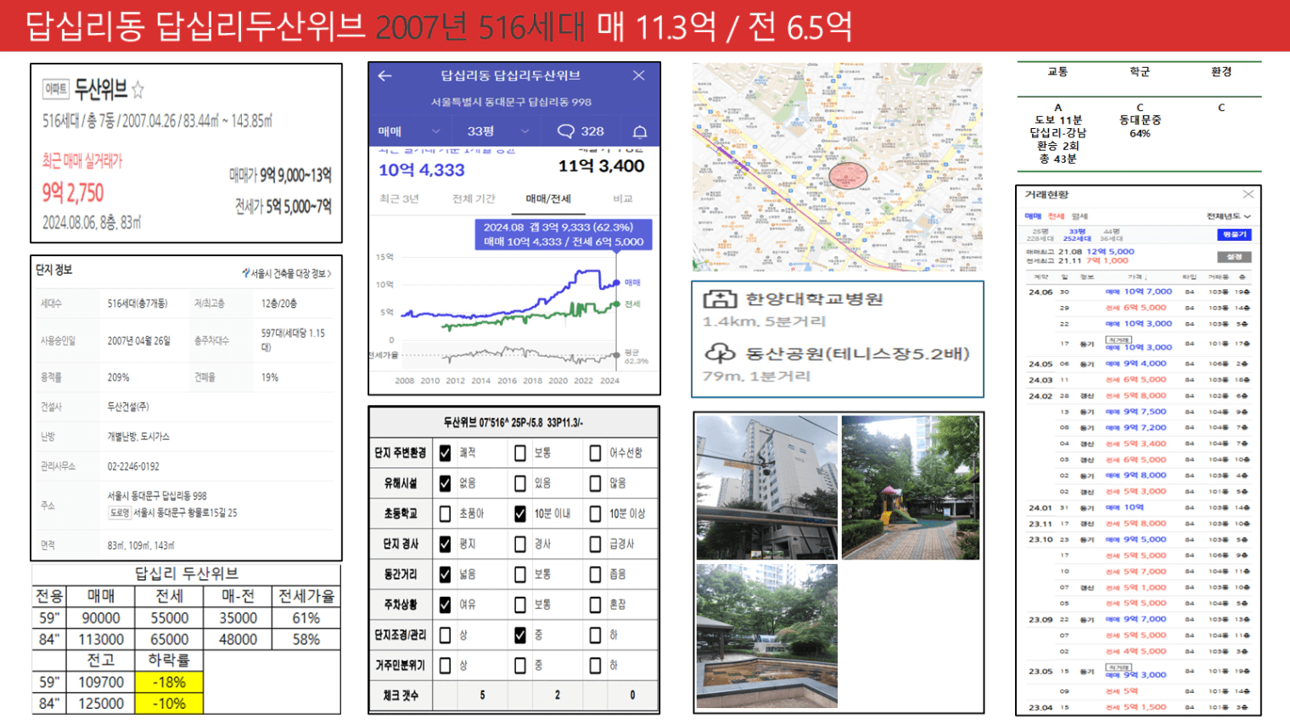The image size is (1290, 725).
Task: Check 급경사 for 단지 경사
Action: tap(596, 544)
